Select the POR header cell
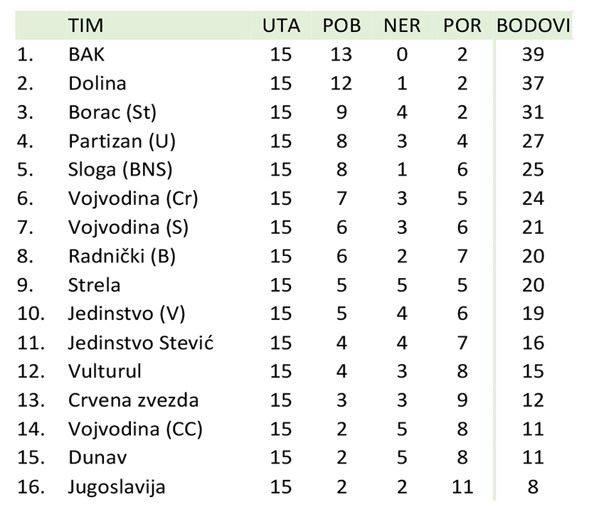The height and width of the screenshot is (512, 589). tap(462, 26)
